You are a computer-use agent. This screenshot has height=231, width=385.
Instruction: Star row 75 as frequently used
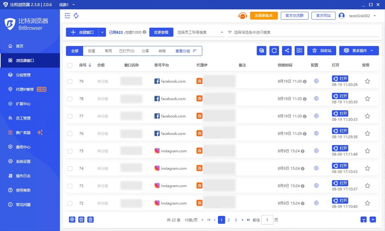coord(368,151)
